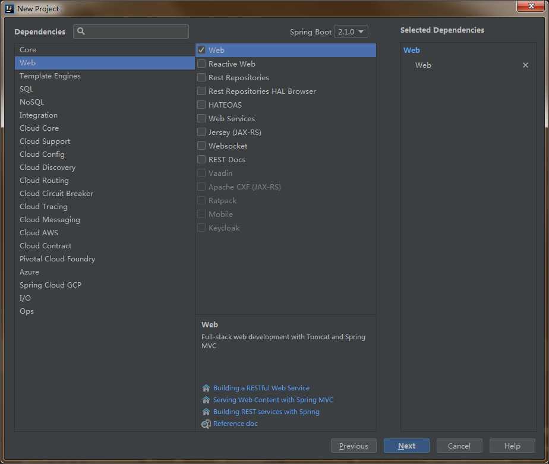
Task: Open Building a RESTful Web Service guide
Action: (261, 388)
